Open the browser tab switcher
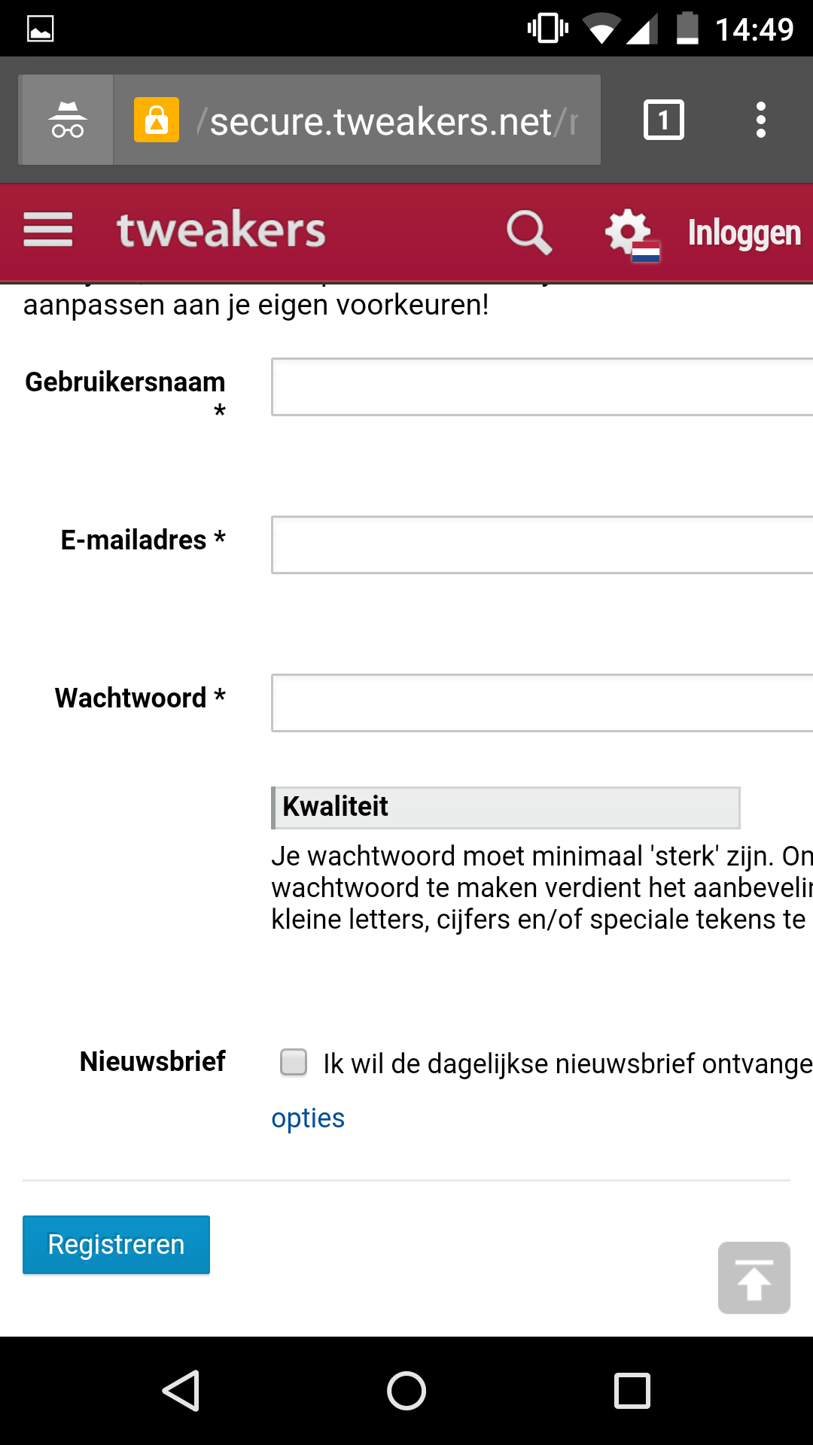This screenshot has width=813, height=1445. (x=663, y=120)
